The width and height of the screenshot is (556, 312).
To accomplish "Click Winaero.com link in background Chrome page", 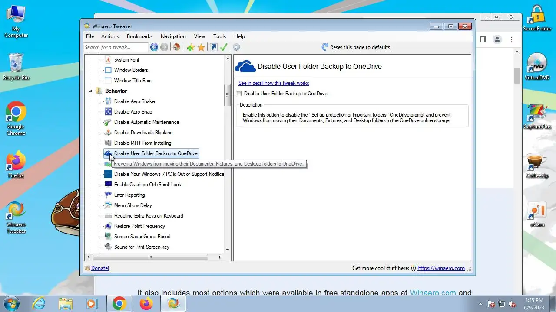I will point(433,293).
